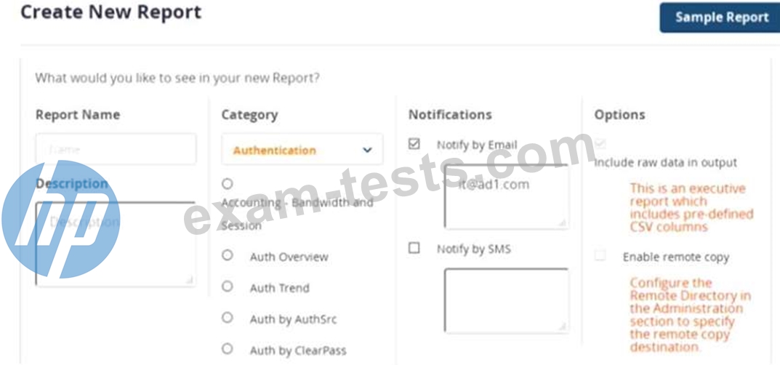This screenshot has height=365, width=780.
Task: Click the Auth Trend label text
Action: coord(280,288)
